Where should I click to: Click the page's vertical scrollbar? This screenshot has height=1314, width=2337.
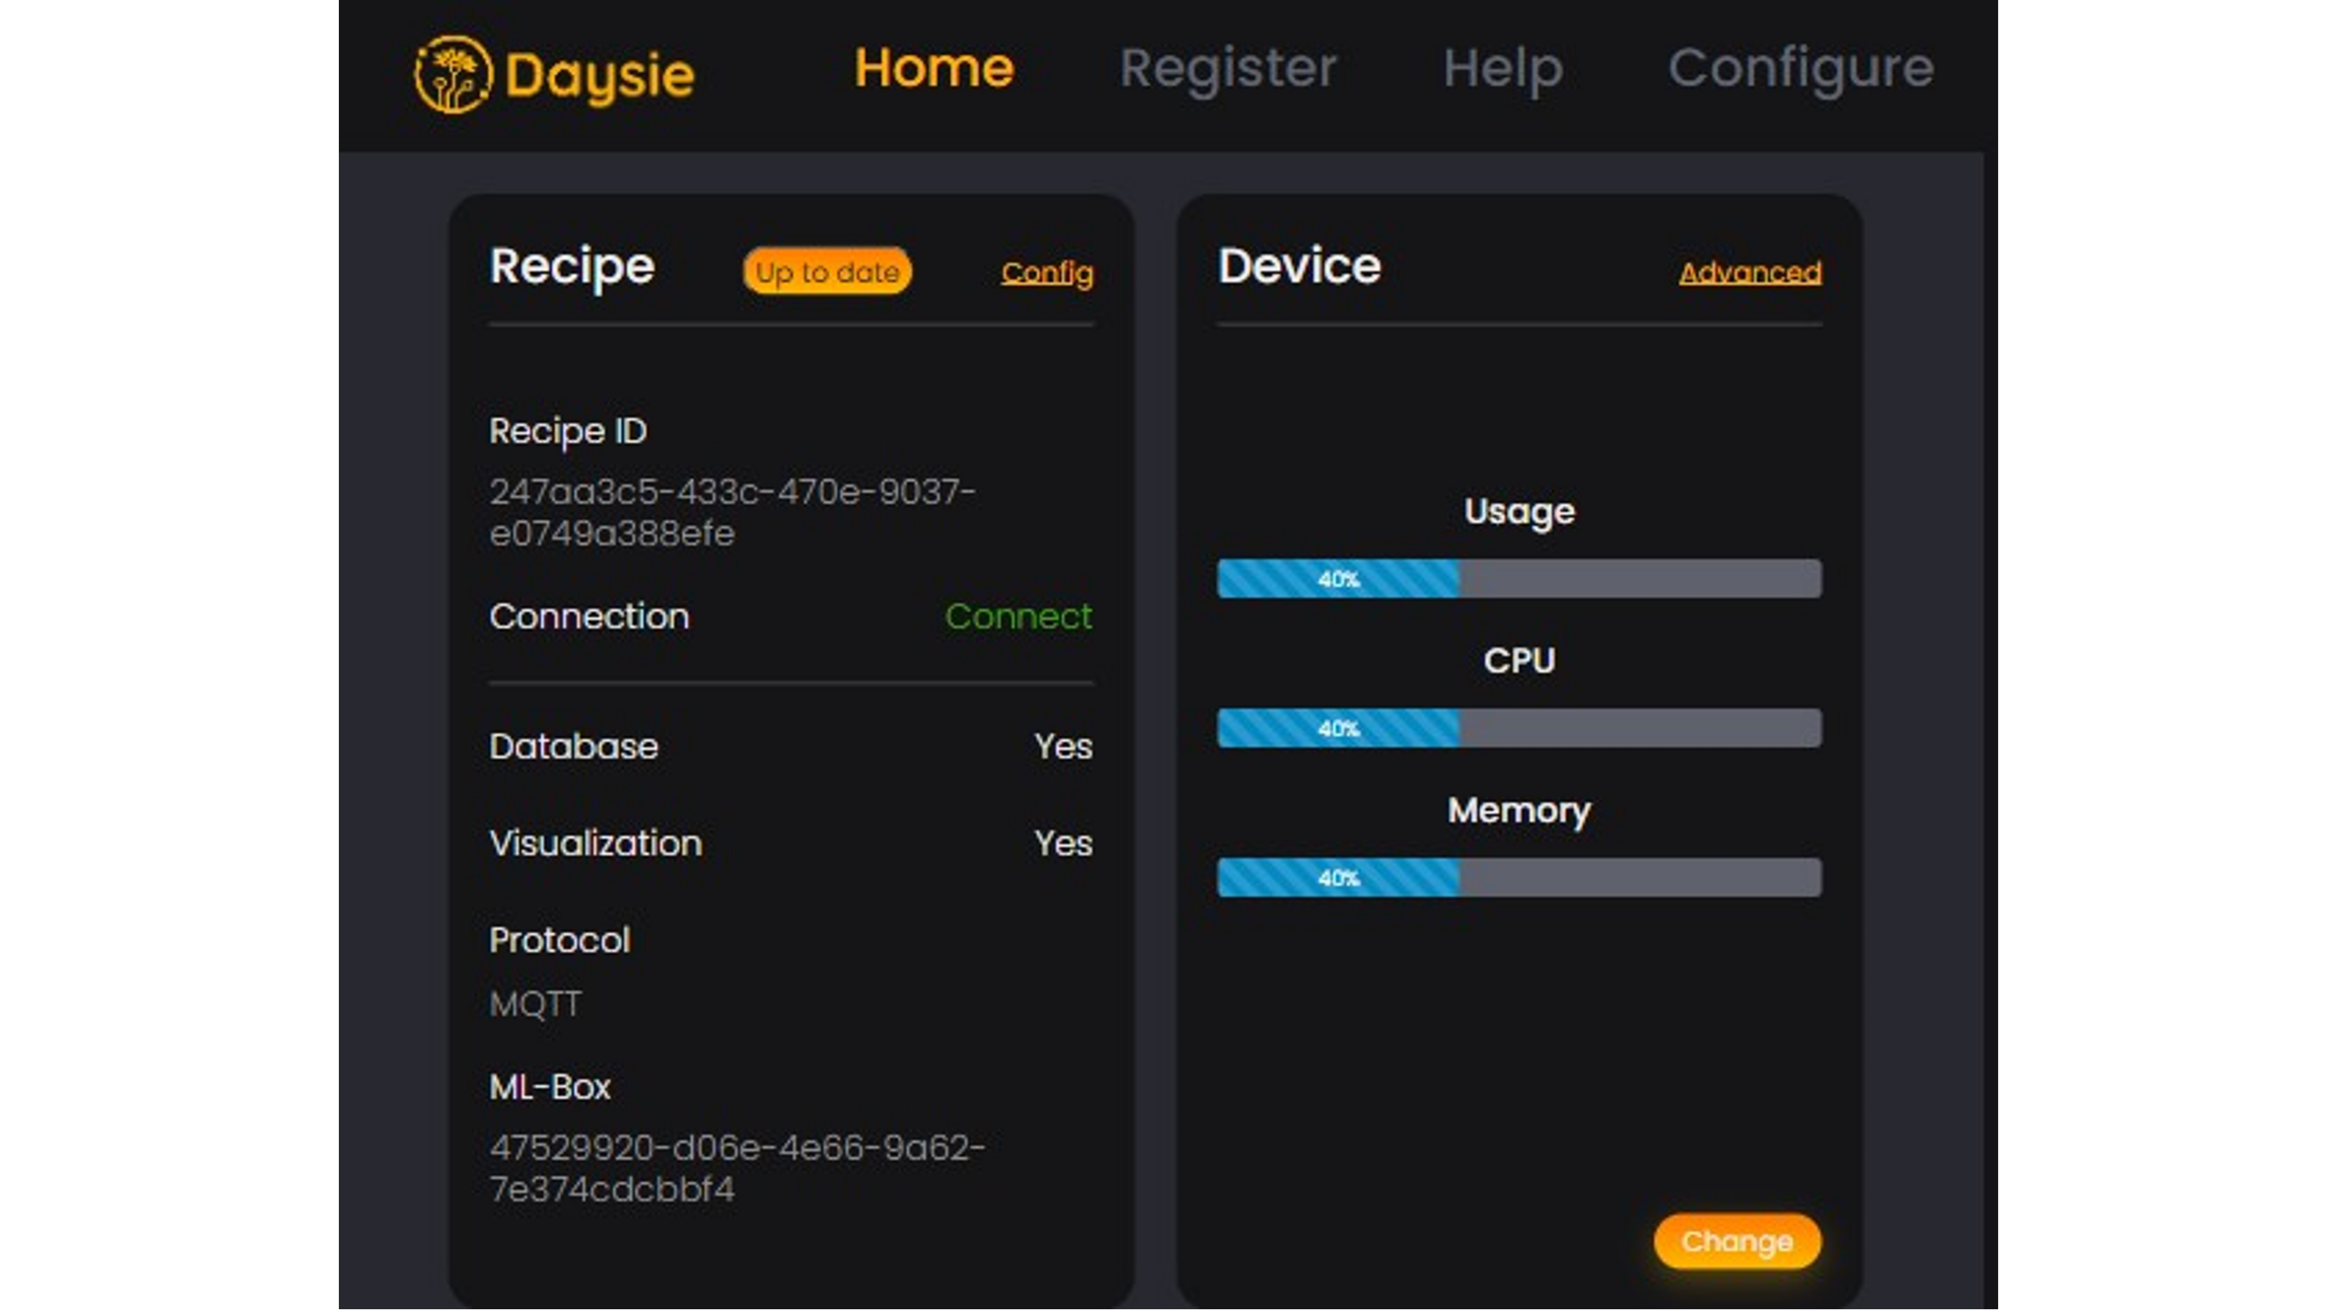point(1991,730)
